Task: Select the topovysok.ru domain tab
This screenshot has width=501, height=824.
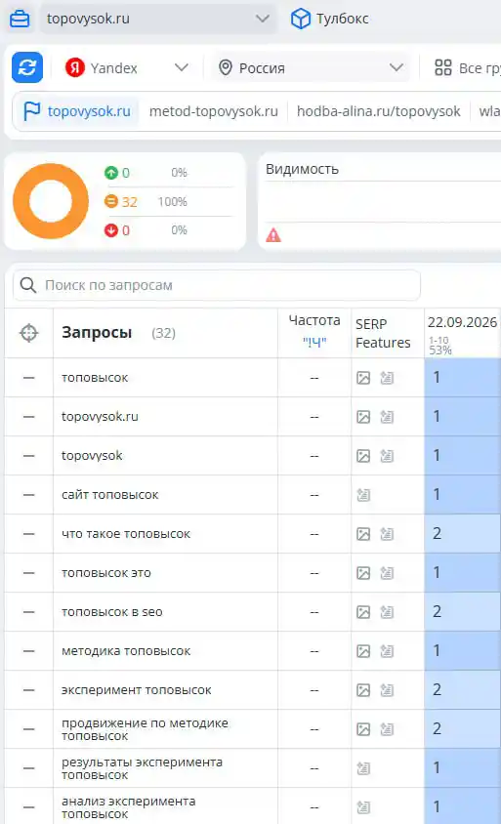Action: [77, 111]
